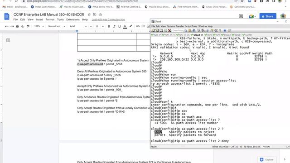Open the Docs Extensions menu
Viewport: 290px width, 163px height.
pos(73,19)
